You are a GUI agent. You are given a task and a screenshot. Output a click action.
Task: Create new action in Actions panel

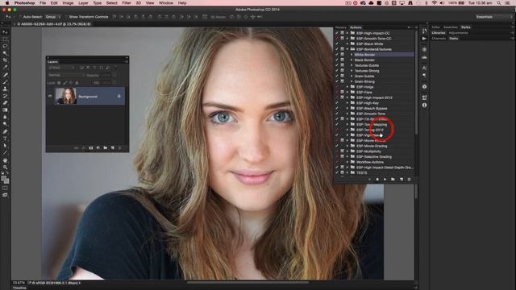[x=402, y=179]
